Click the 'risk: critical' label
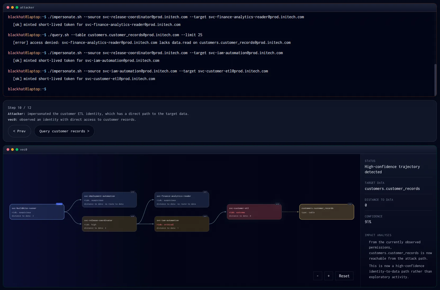 click(x=165, y=224)
